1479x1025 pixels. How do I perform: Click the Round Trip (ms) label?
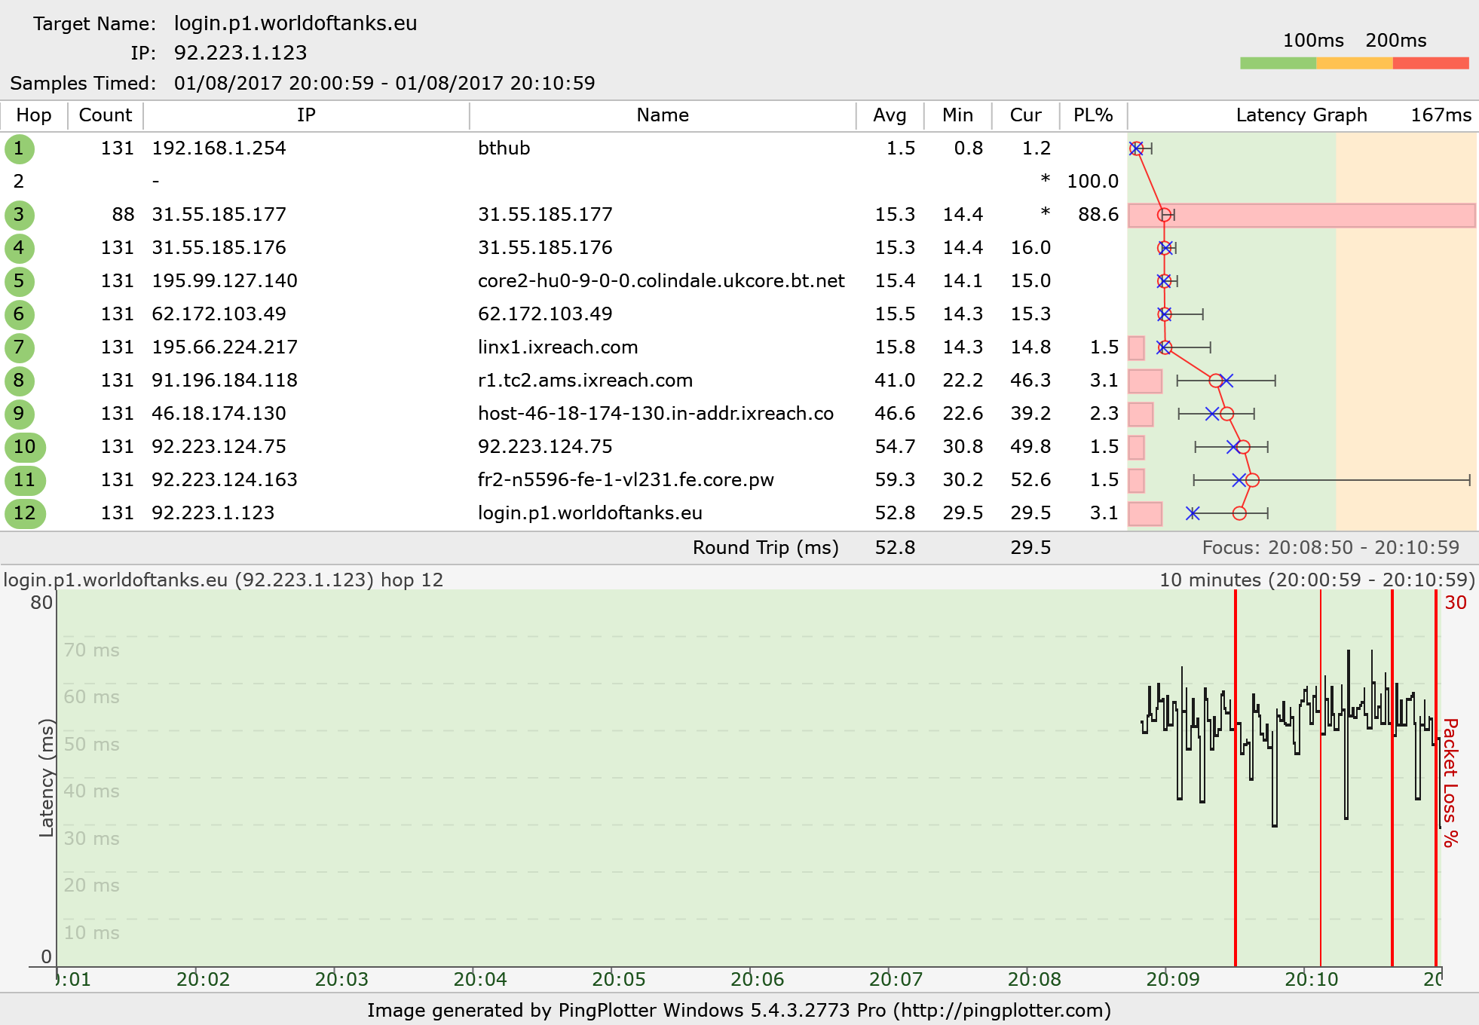766,548
